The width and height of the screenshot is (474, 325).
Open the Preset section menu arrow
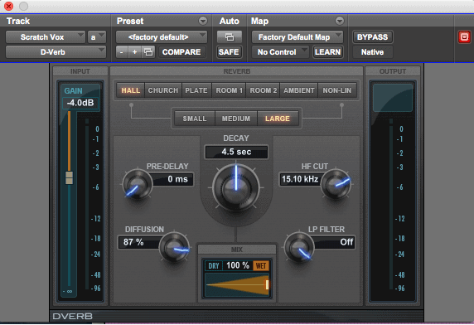tap(203, 21)
